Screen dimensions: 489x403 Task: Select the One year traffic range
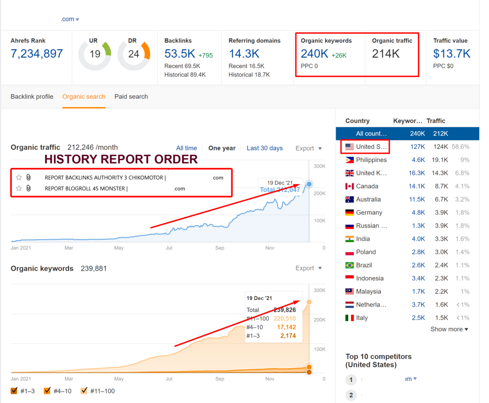click(x=222, y=148)
